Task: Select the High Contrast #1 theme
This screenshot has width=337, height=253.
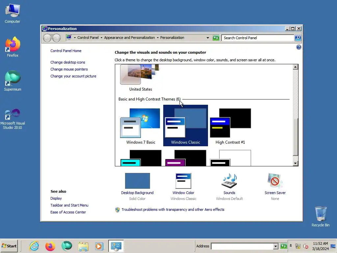Action: (230, 126)
